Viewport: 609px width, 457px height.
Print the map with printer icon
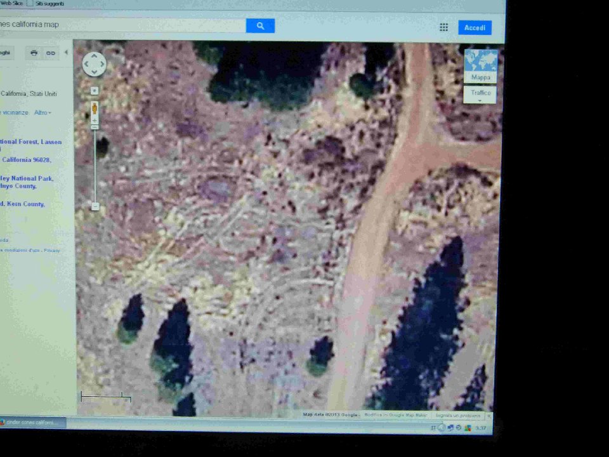click(34, 53)
